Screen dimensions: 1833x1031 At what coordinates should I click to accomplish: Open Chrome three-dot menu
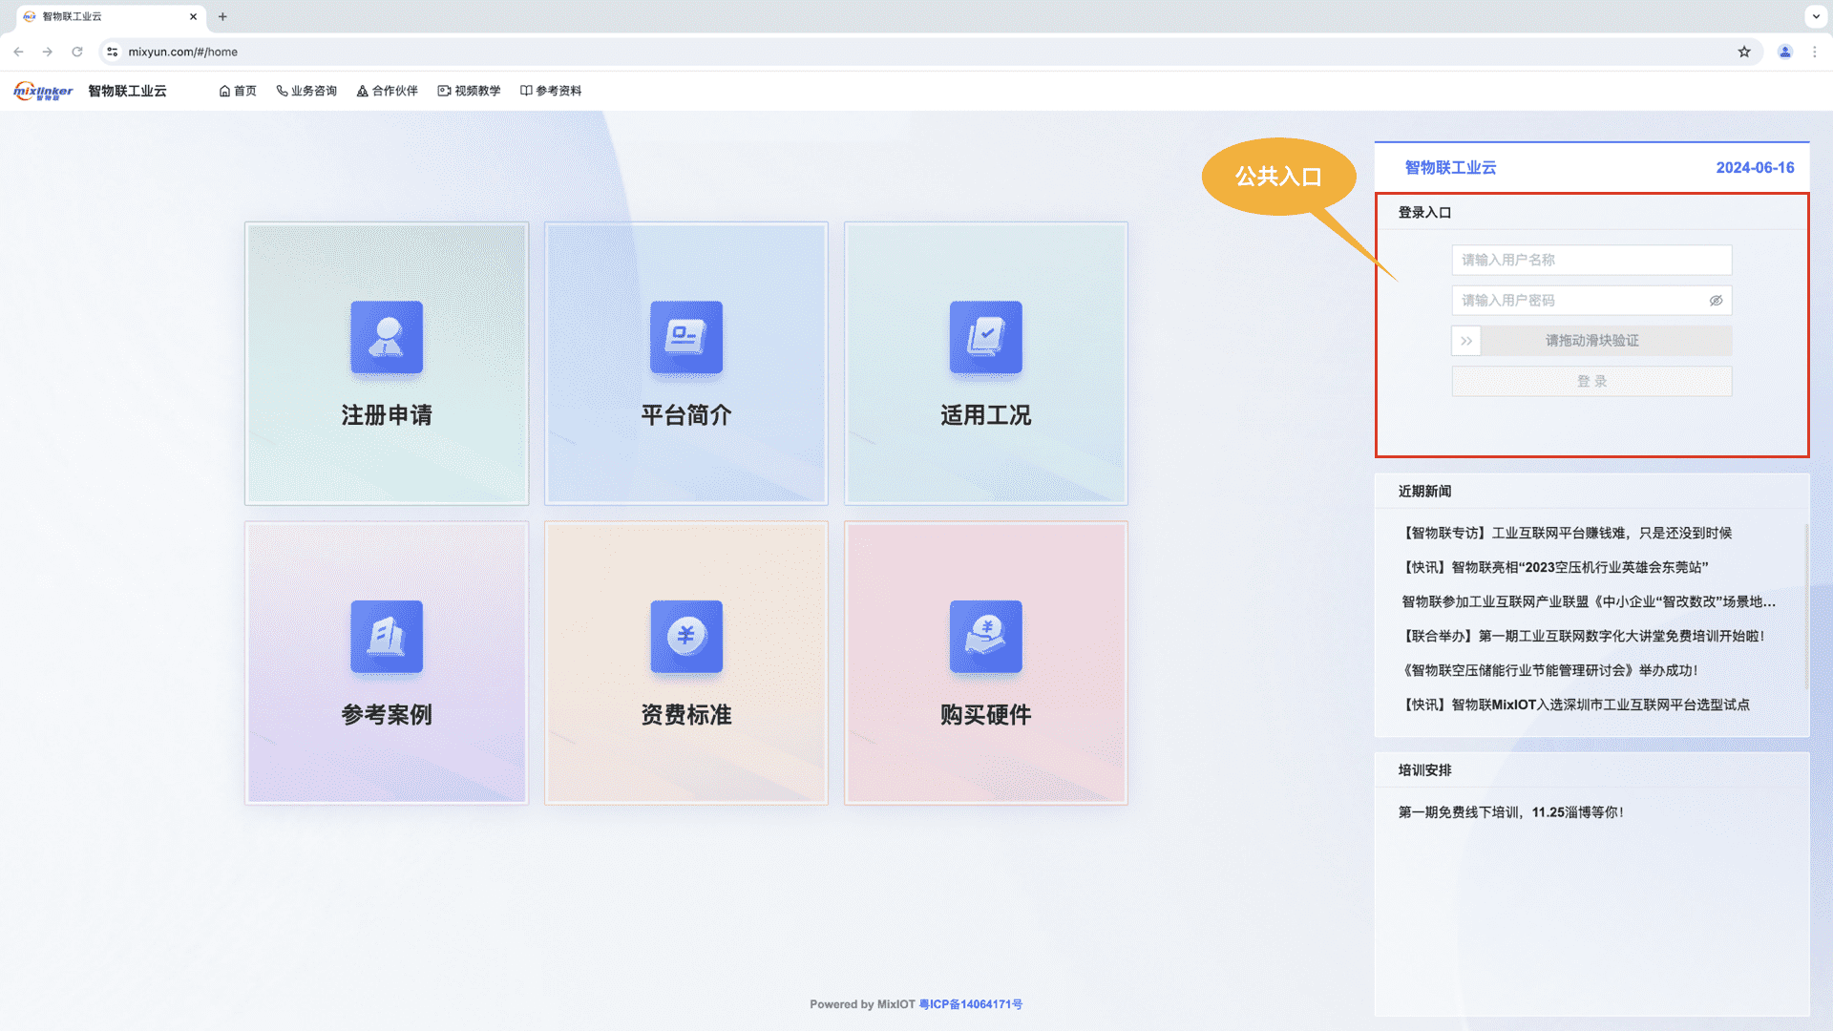[x=1815, y=52]
